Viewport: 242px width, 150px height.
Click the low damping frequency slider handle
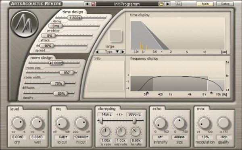(x=101, y=121)
